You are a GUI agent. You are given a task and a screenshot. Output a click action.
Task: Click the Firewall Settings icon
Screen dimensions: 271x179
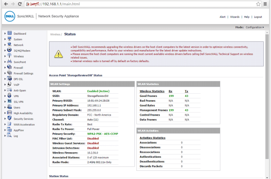coord(9,73)
